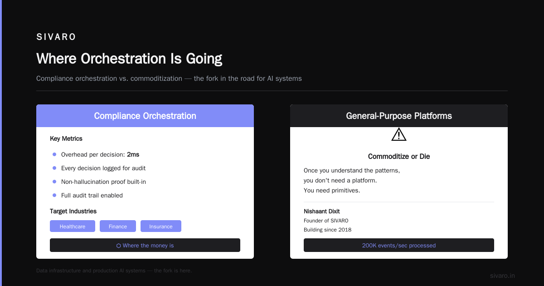Click 'Founder of SIVARO' text
Screen dimensions: 544x286
coord(326,221)
